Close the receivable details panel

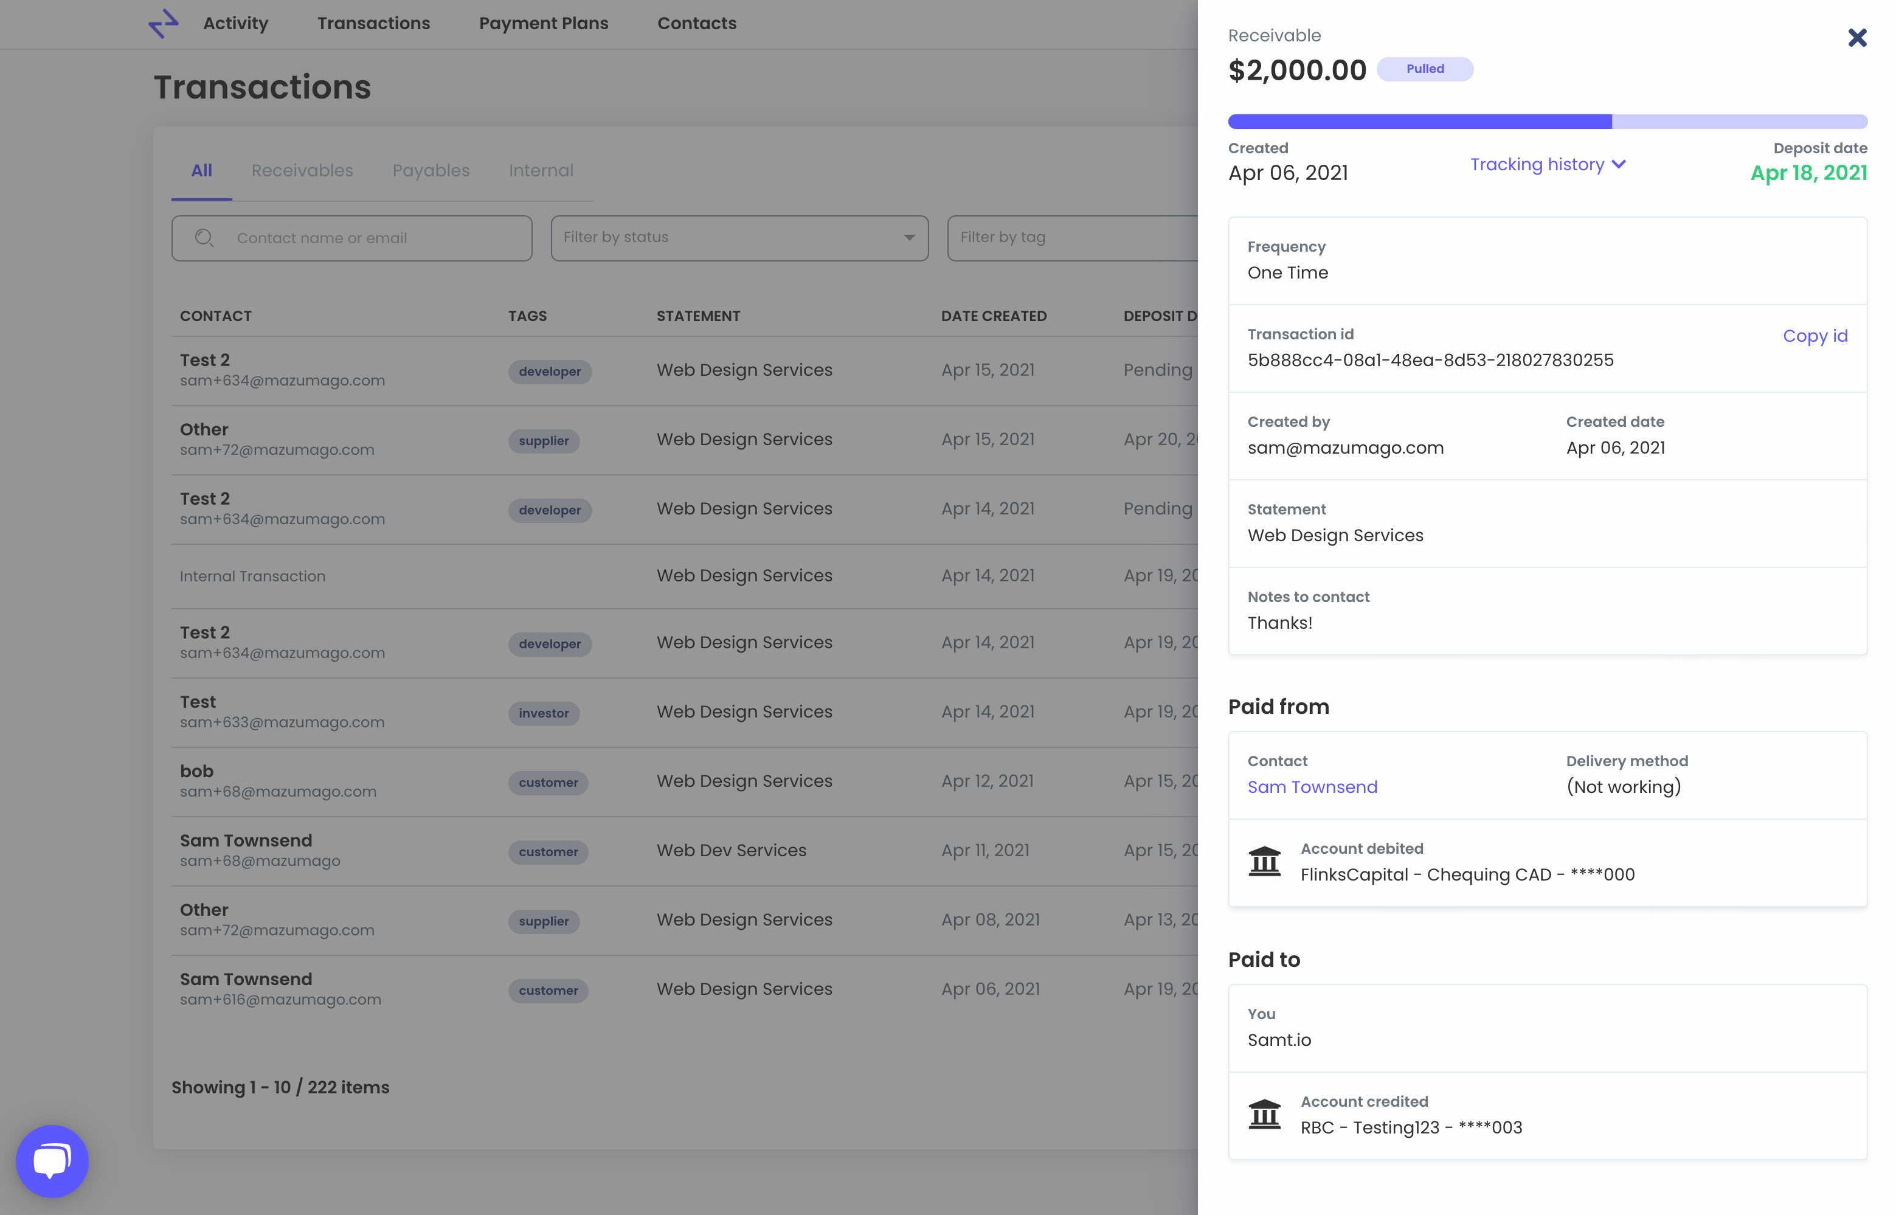pos(1856,38)
